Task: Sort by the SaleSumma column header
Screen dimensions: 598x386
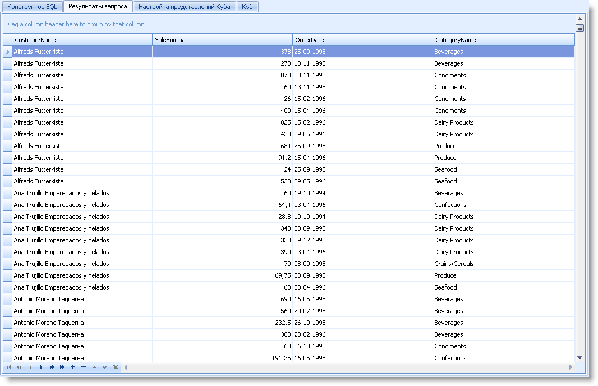Action: click(x=222, y=40)
